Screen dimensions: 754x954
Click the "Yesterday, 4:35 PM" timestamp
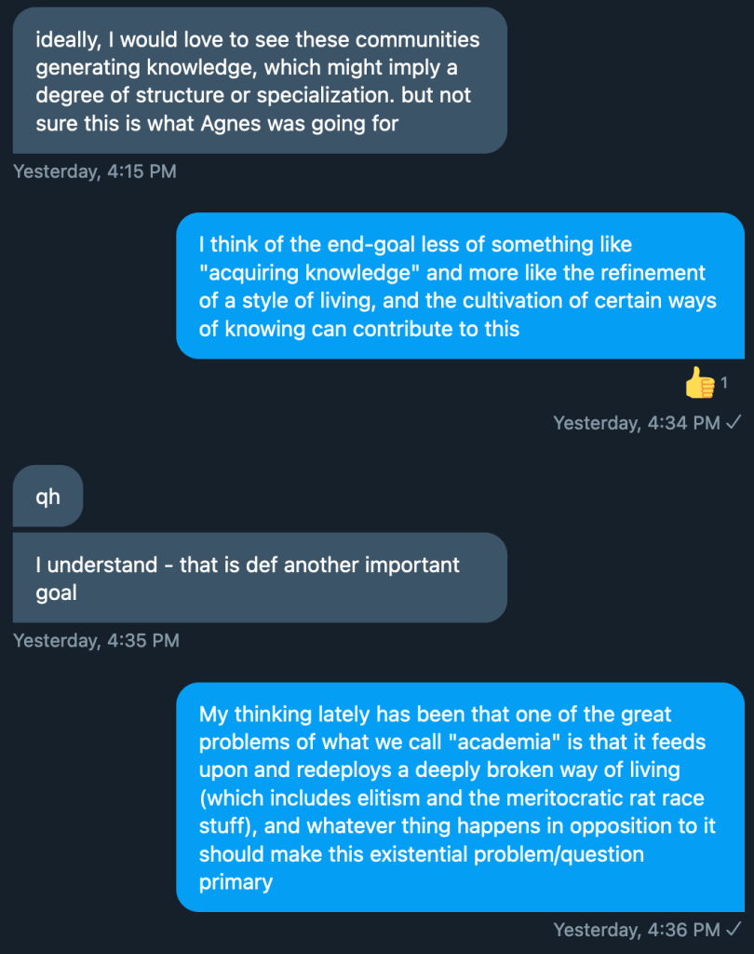click(x=94, y=641)
